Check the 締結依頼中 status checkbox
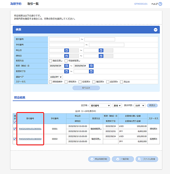 click(x=50, y=82)
